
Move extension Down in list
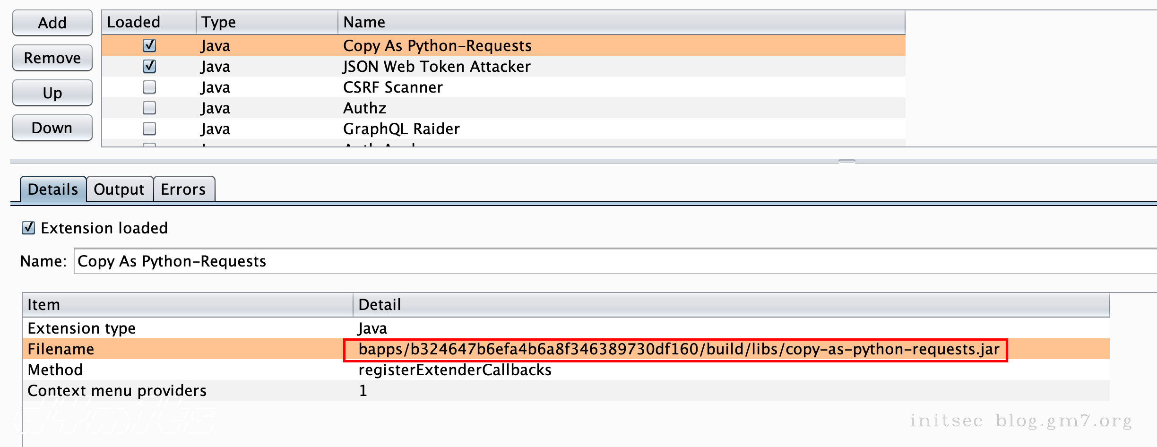(52, 128)
